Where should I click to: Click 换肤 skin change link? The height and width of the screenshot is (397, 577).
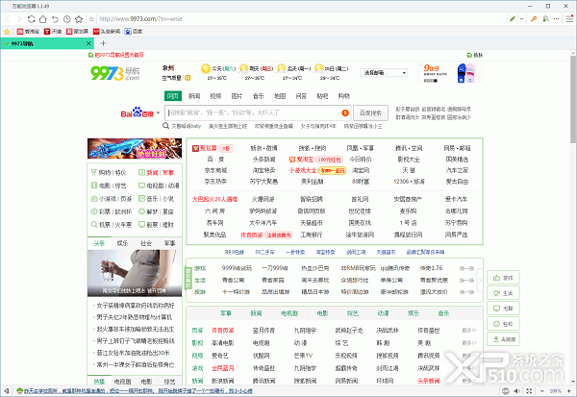(475, 55)
